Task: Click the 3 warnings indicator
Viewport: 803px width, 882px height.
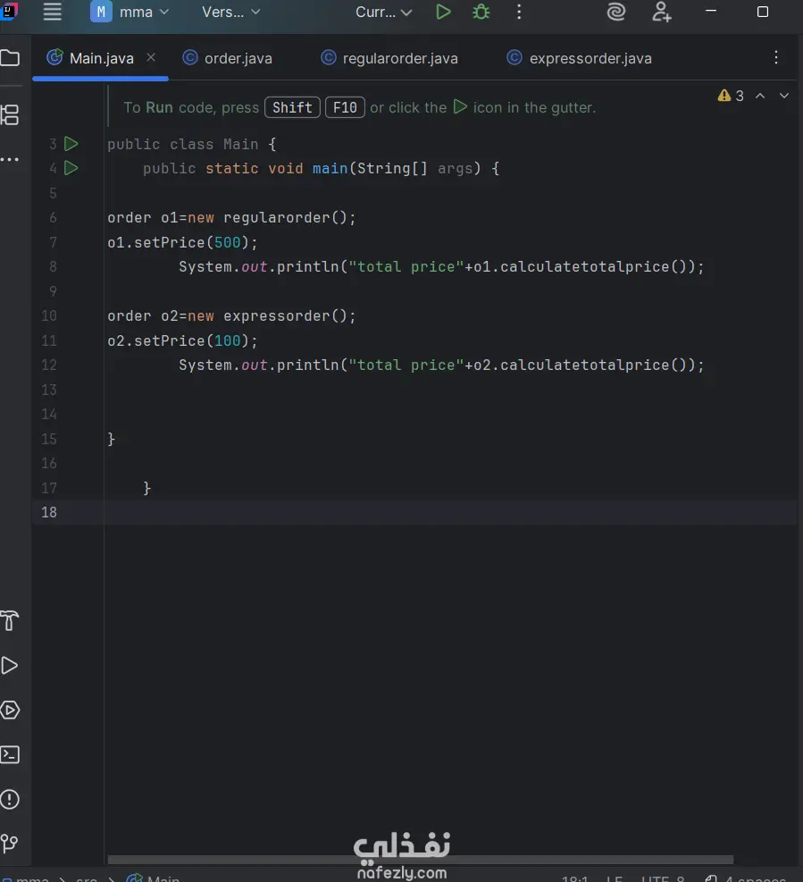Action: (x=731, y=96)
